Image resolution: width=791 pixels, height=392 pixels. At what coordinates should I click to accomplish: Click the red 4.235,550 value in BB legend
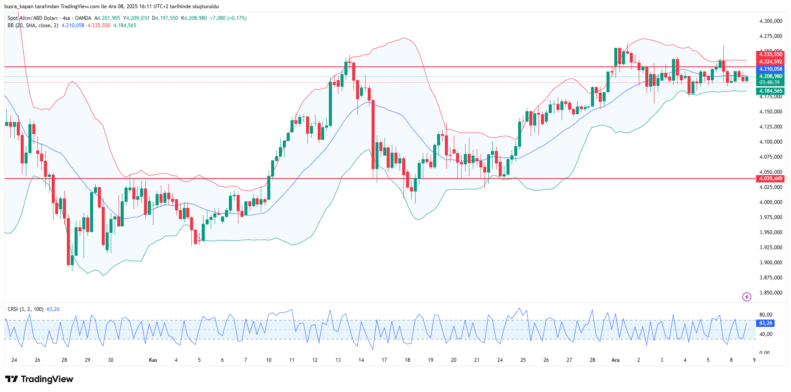(x=99, y=25)
